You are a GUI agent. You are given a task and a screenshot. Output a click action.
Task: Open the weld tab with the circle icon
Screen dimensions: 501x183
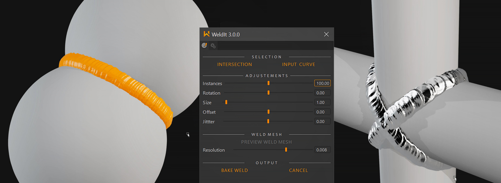(x=204, y=45)
